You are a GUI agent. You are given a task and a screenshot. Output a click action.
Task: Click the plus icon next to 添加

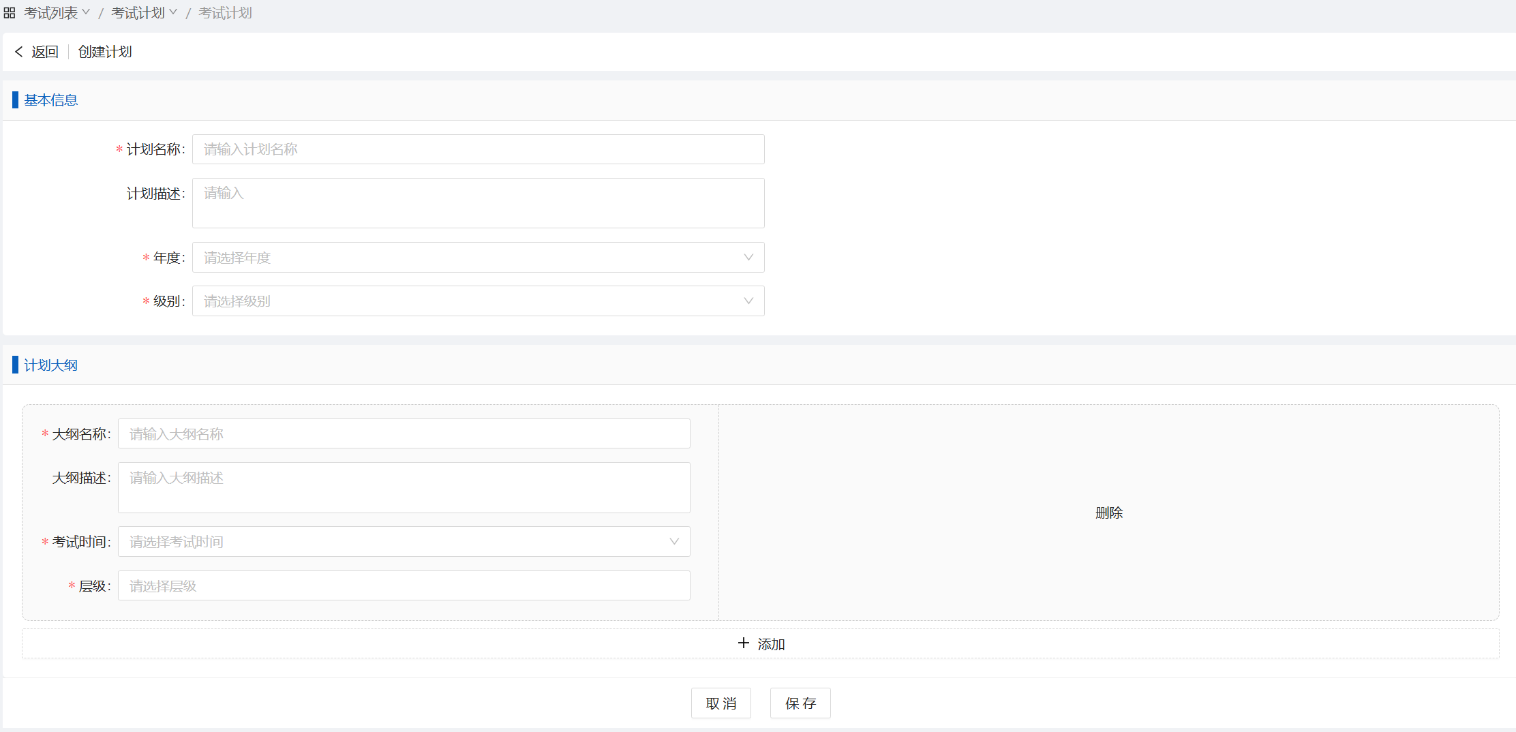point(744,643)
